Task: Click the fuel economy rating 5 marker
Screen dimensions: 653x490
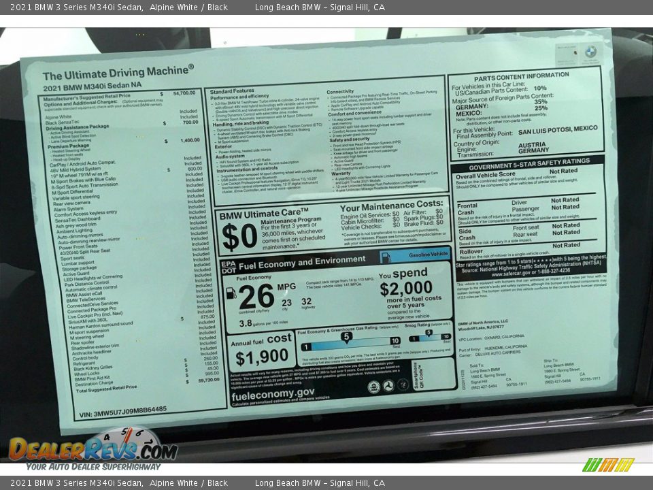Action: [x=346, y=337]
